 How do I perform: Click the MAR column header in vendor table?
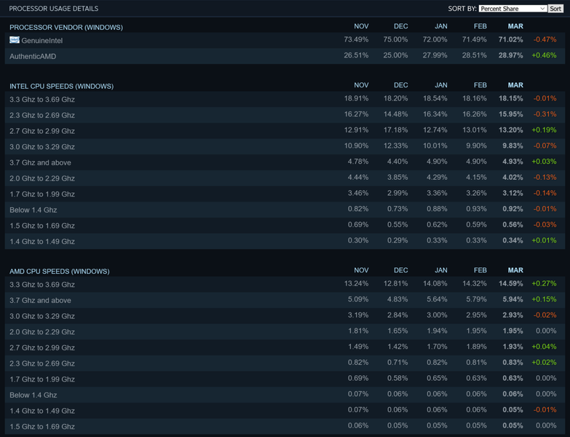(x=515, y=26)
